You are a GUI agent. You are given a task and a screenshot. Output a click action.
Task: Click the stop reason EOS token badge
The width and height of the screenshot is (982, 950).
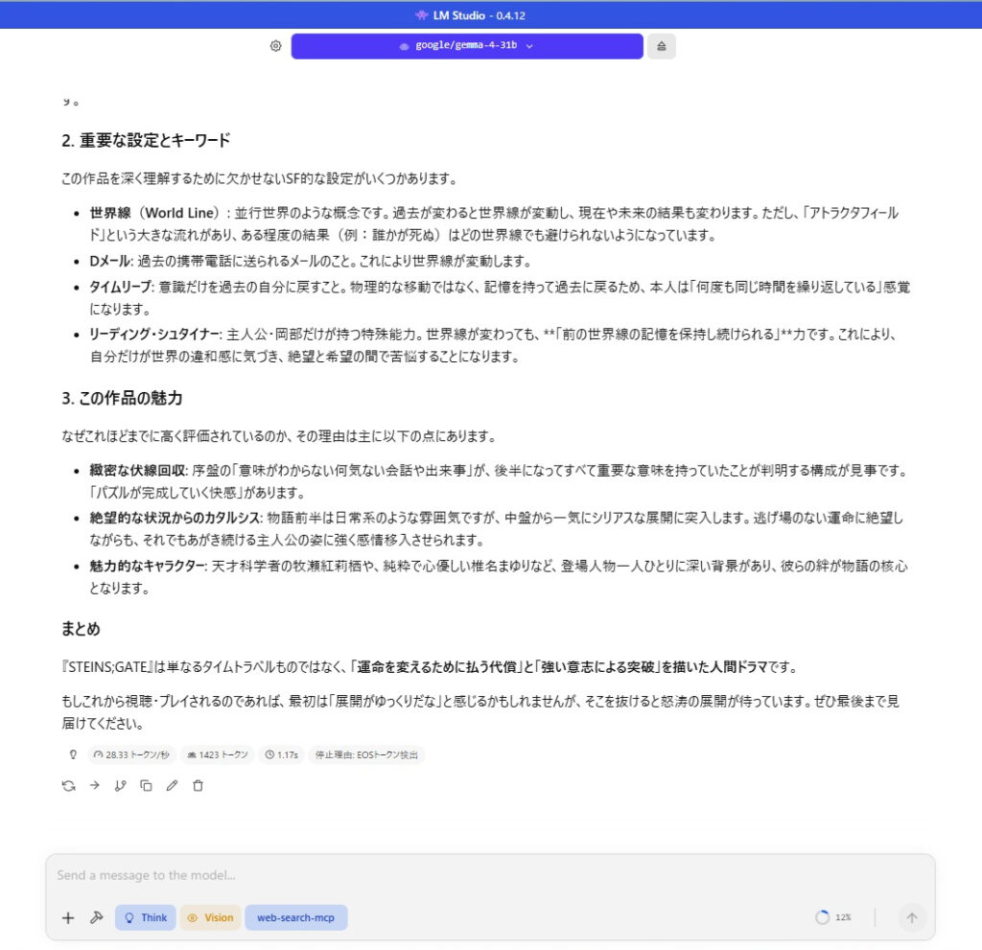(x=366, y=754)
